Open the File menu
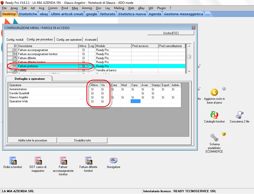This screenshot has width=254, height=194. [x=4, y=8]
